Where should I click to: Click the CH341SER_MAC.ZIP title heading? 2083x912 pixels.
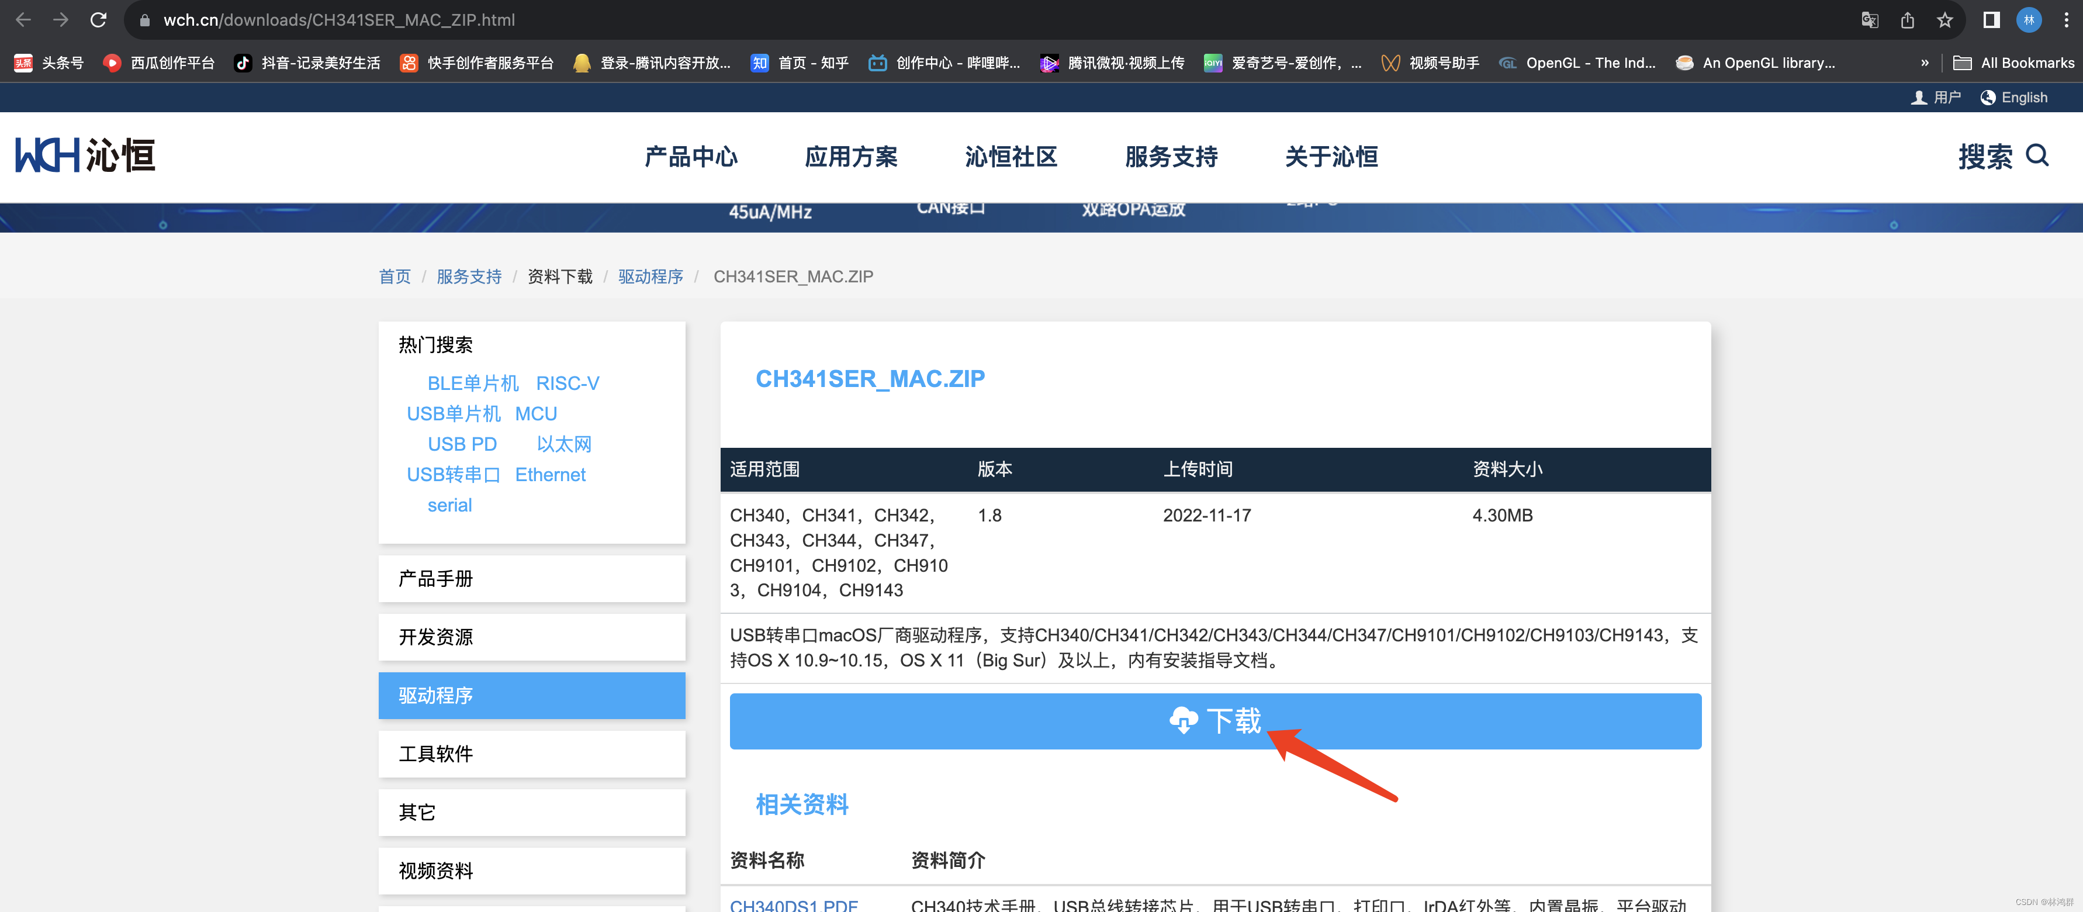870,378
